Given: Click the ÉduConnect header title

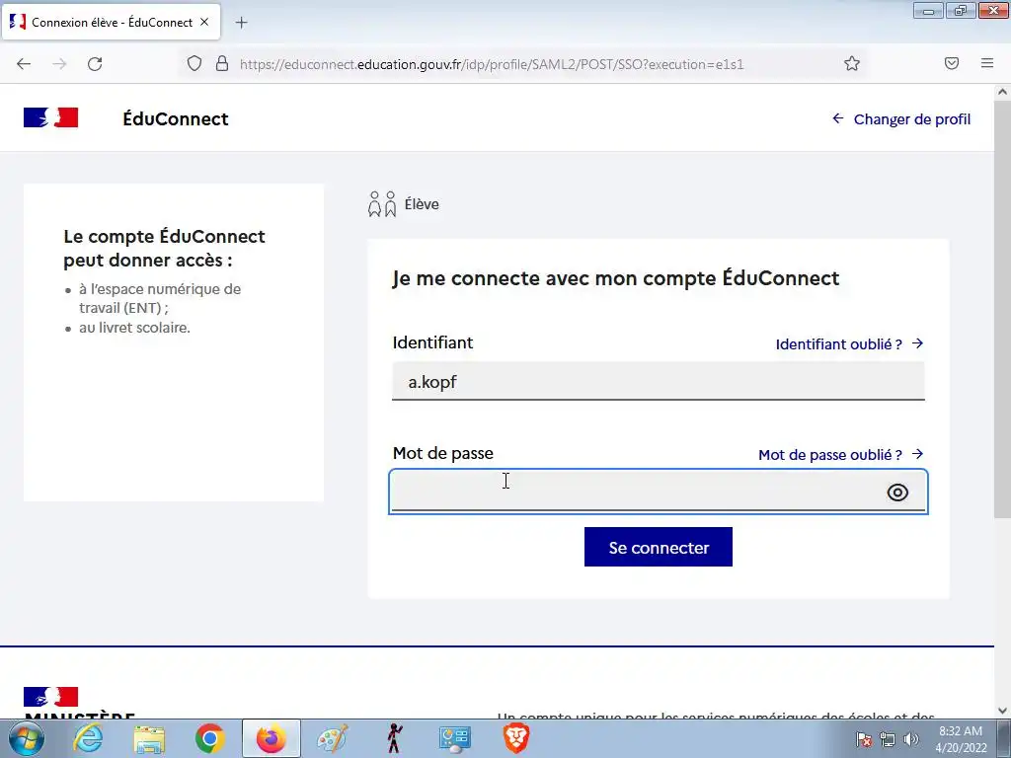Looking at the screenshot, I should click(x=176, y=119).
